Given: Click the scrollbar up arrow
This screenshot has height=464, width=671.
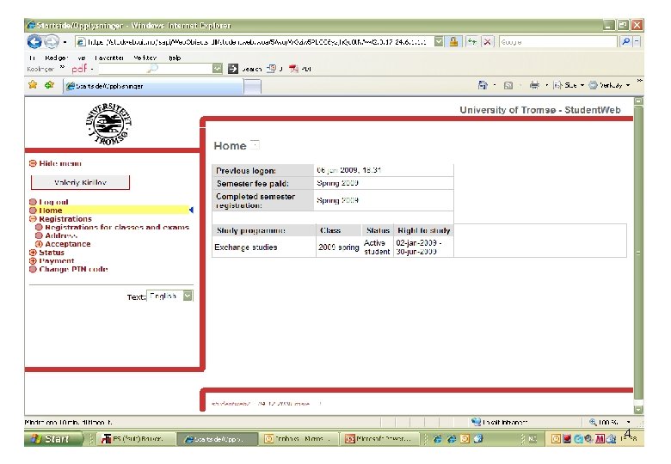Looking at the screenshot, I should 638,101.
